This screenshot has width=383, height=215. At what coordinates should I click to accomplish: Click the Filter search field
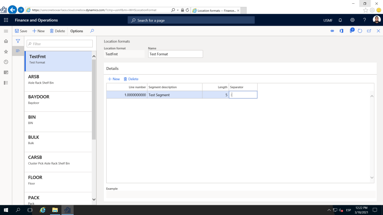59,44
